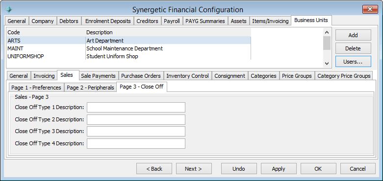383x181 pixels.
Task: Sort by the Code column header
Action: tap(46, 32)
